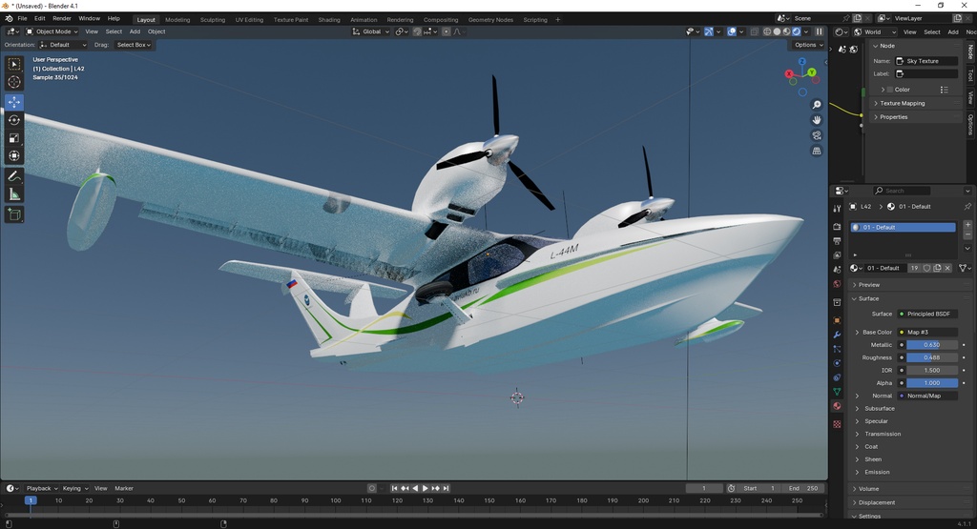Expand the Subsurface panel
The width and height of the screenshot is (977, 529).
tap(879, 409)
